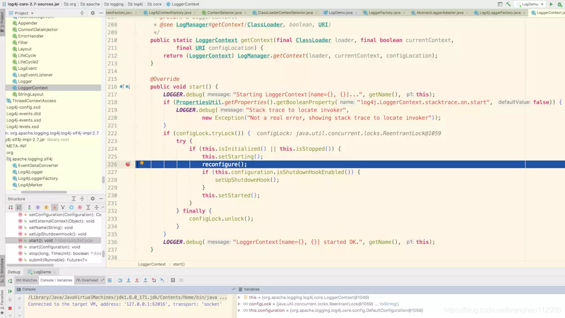Click Trace Current Stream Chain icon

click(181, 280)
